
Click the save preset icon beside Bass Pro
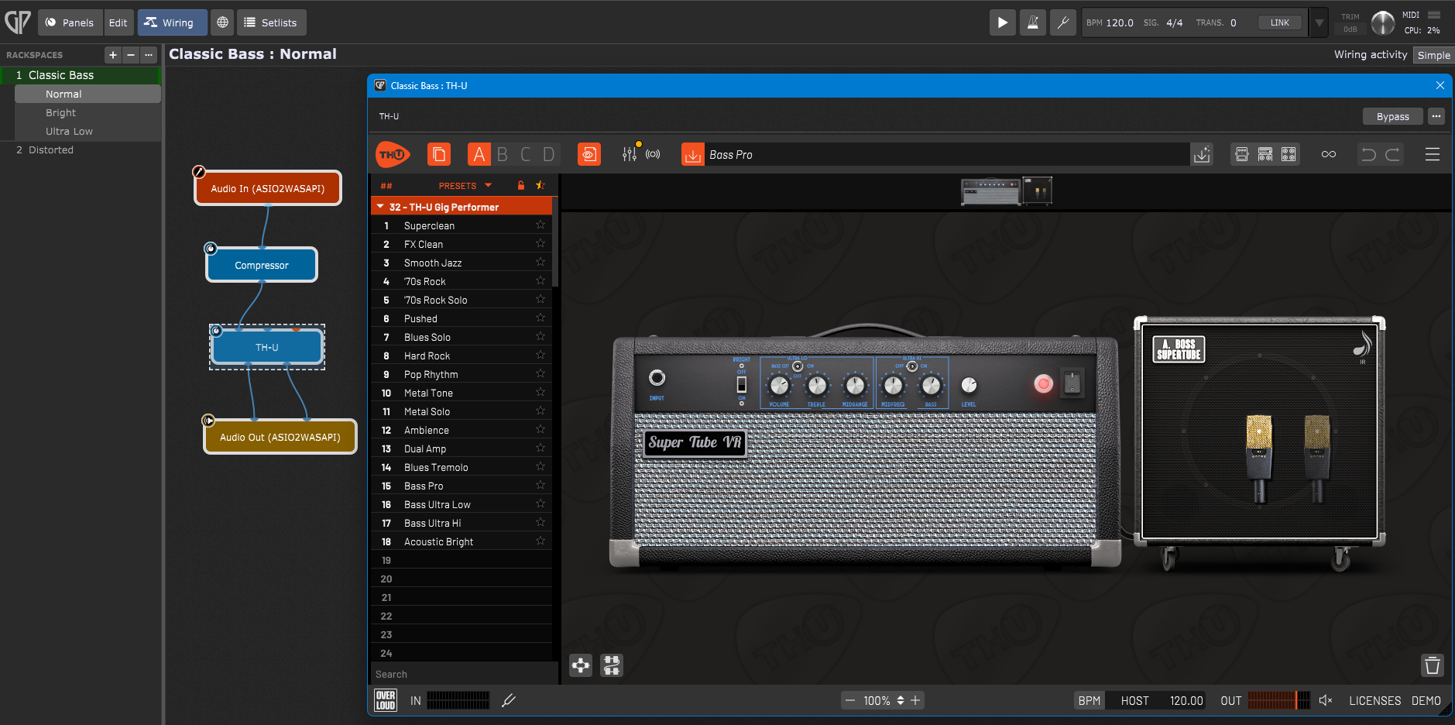(x=1202, y=155)
